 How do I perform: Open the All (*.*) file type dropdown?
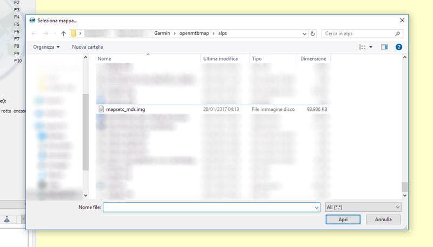coord(363,207)
